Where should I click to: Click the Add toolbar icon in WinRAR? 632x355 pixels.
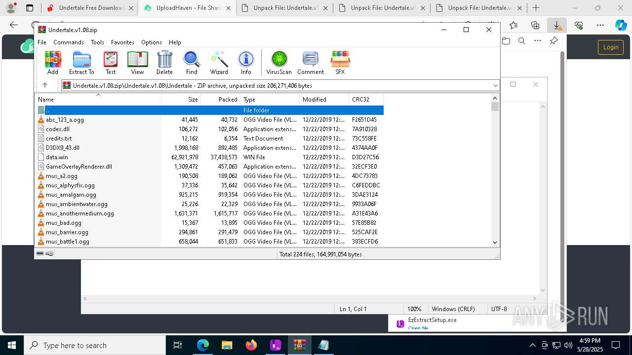(x=53, y=63)
